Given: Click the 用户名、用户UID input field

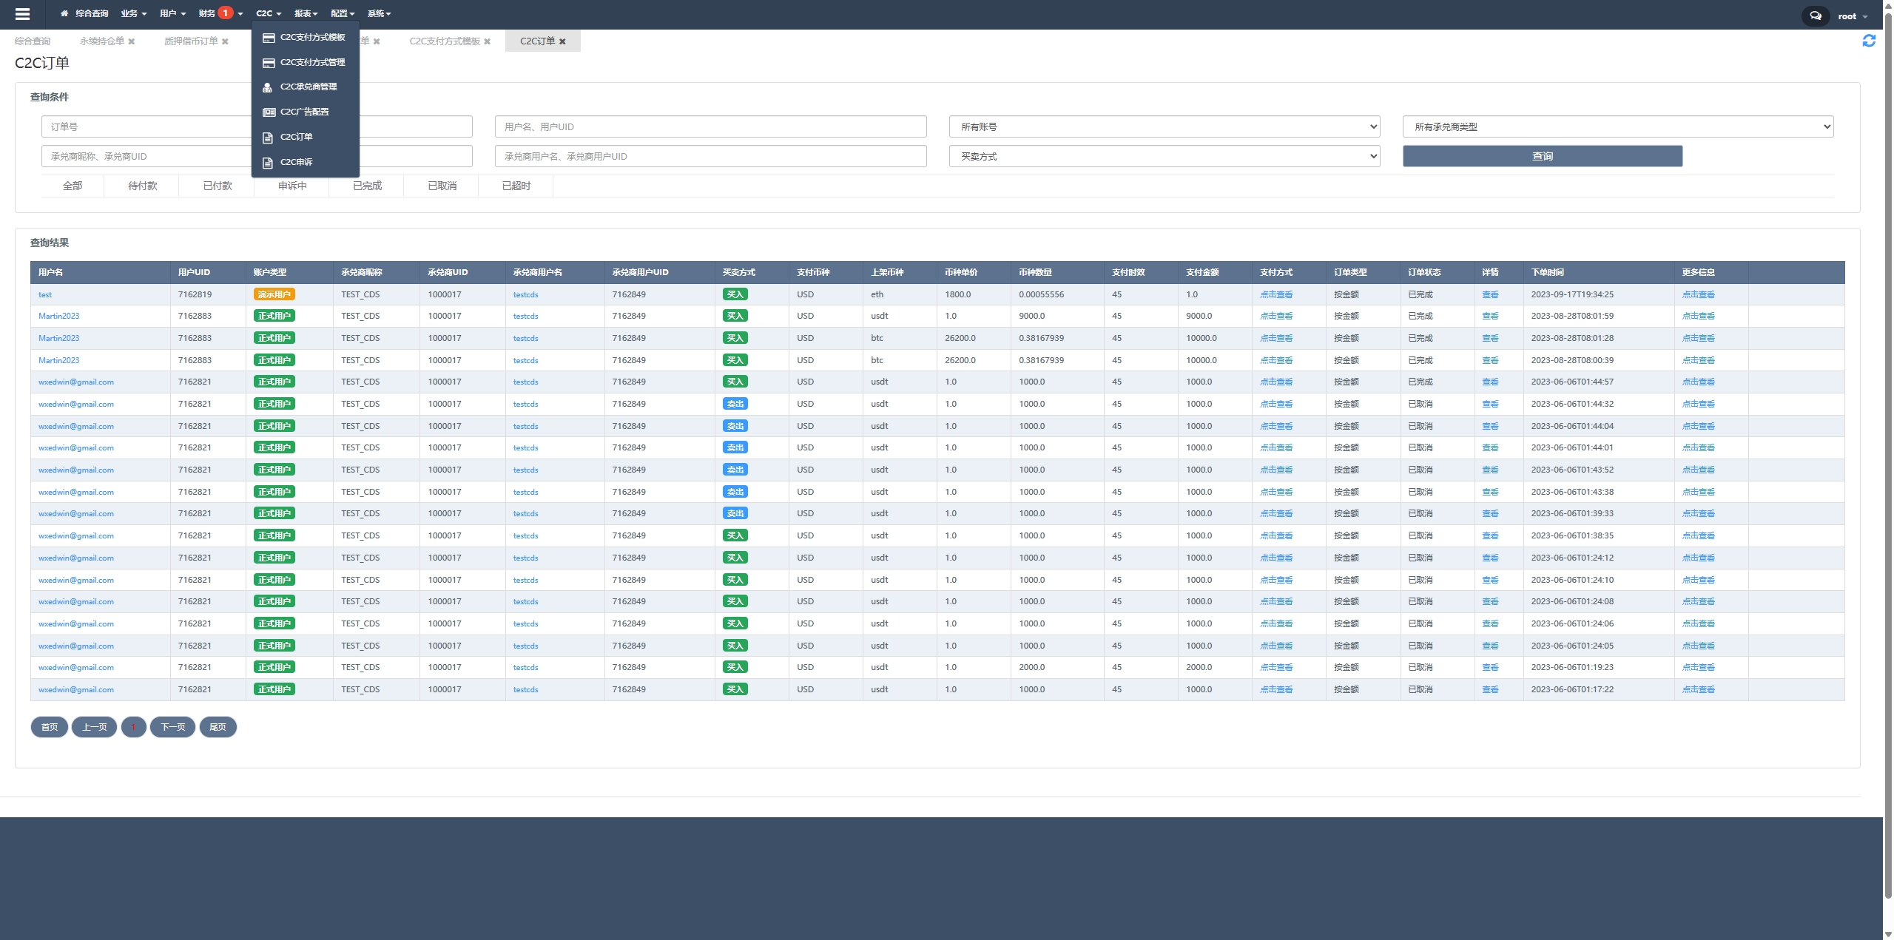Looking at the screenshot, I should pyautogui.click(x=710, y=126).
